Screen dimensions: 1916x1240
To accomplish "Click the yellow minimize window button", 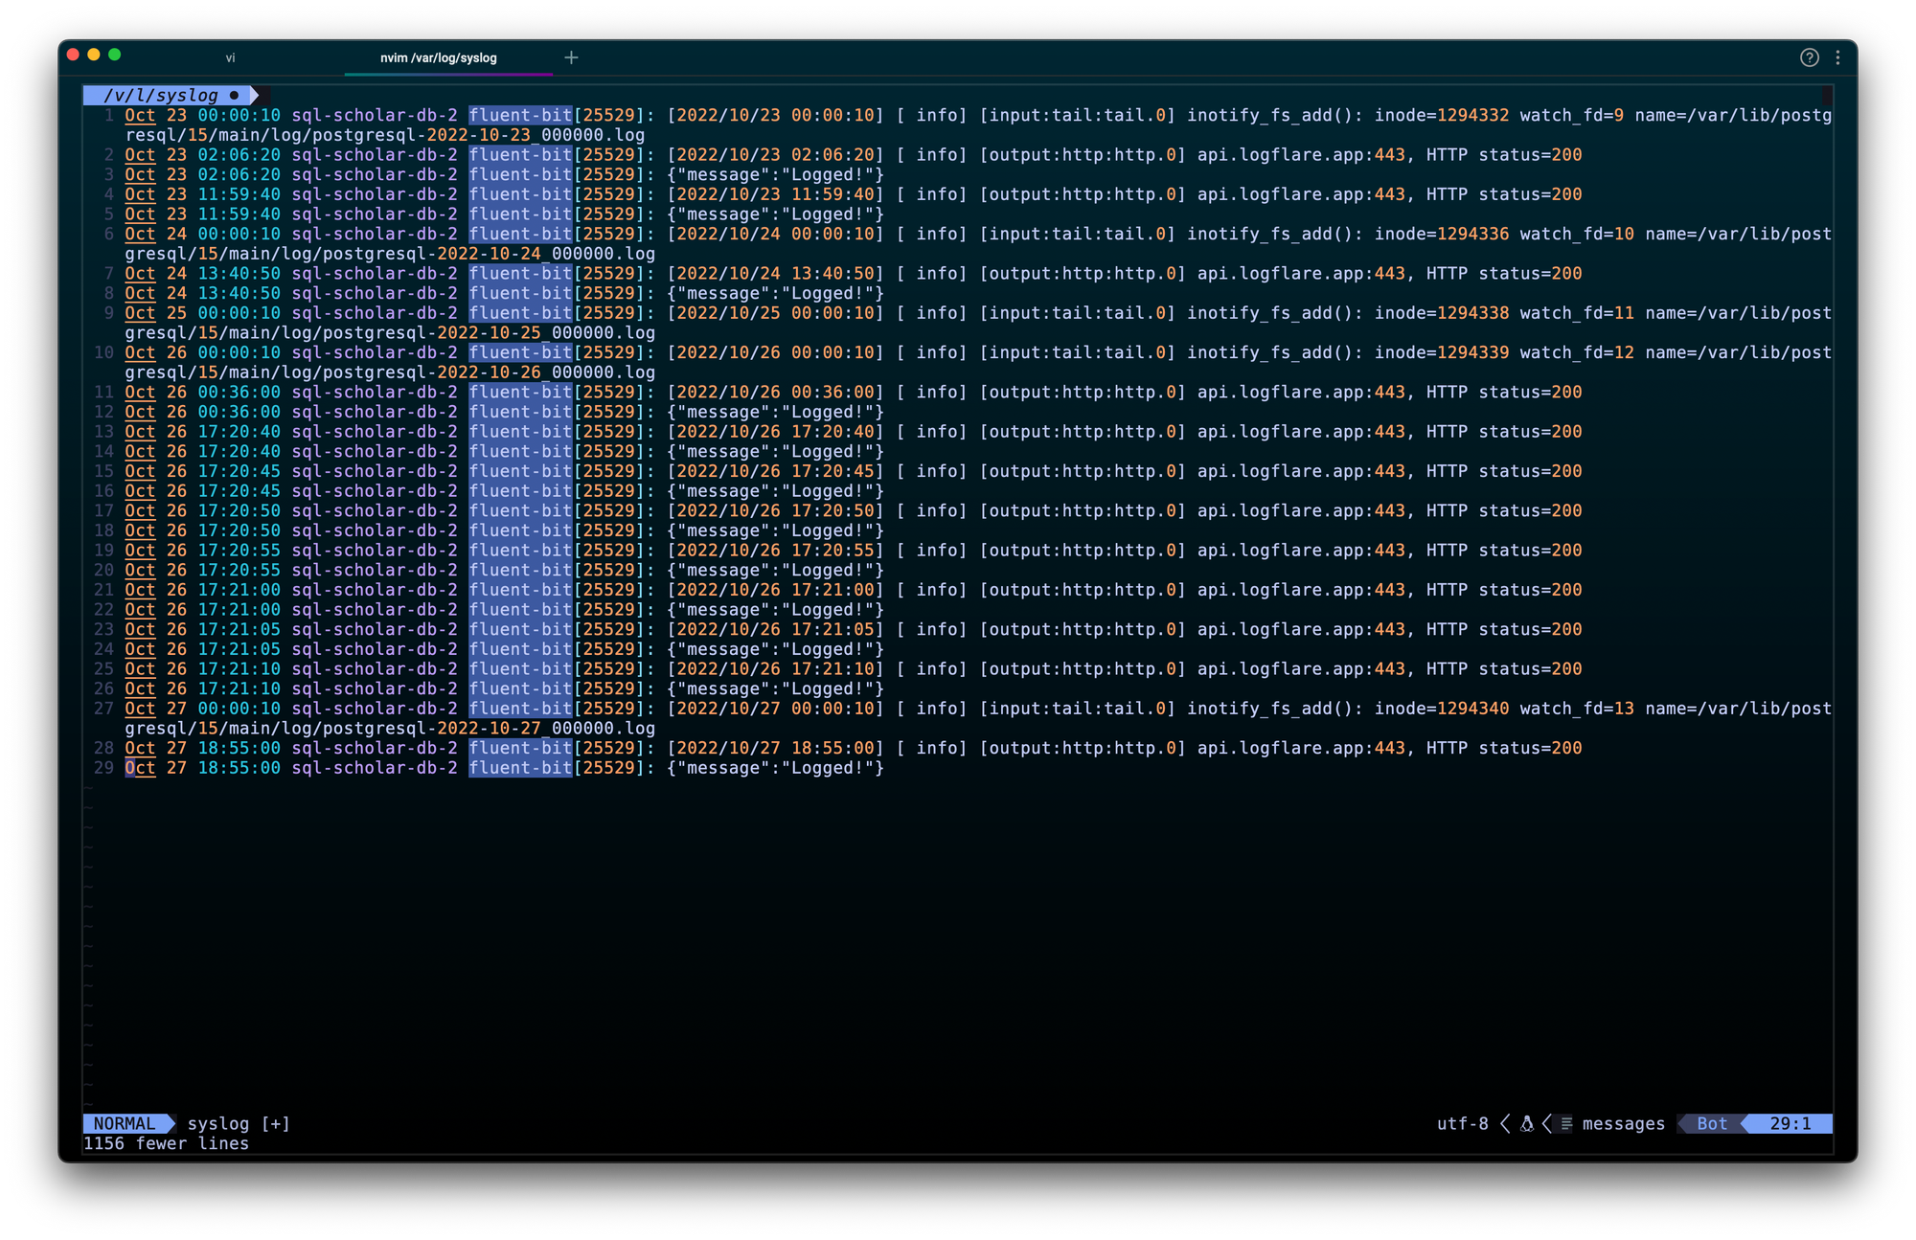I will coord(94,55).
